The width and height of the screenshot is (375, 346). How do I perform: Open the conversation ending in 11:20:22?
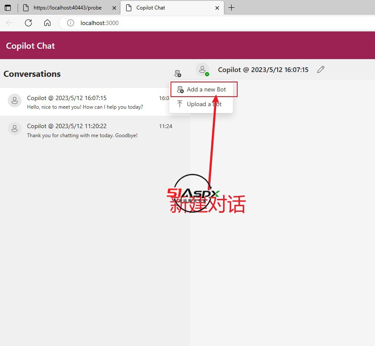(95, 130)
